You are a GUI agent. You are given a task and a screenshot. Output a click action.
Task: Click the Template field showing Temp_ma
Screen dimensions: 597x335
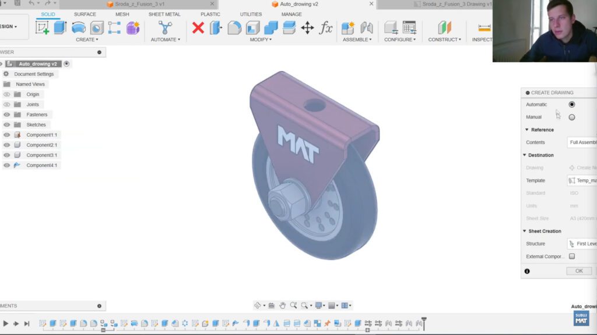[x=583, y=180]
